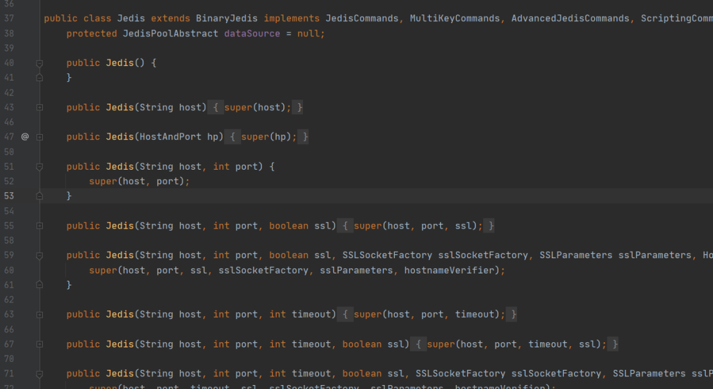Click hostnameVerifier argument on line 60

tap(449, 270)
